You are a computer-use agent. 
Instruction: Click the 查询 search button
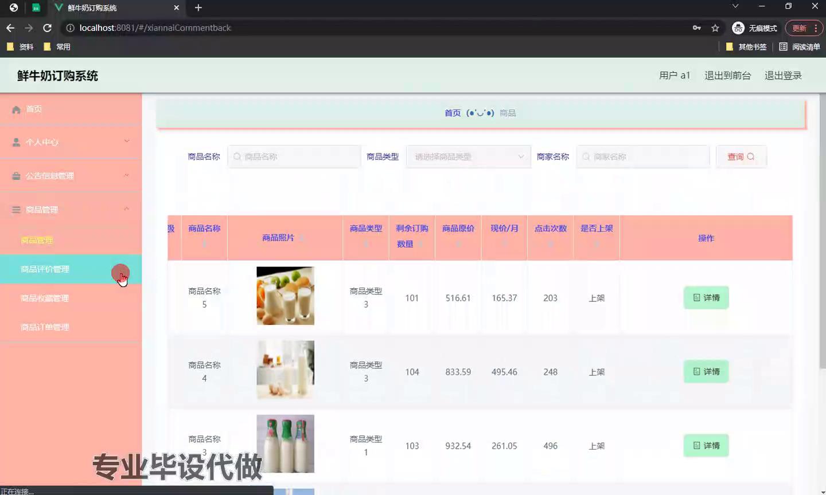[x=741, y=156]
